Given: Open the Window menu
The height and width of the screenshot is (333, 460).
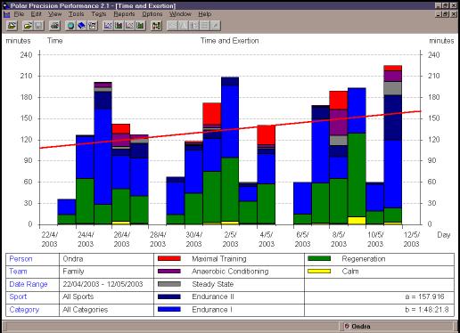Looking at the screenshot, I should (x=180, y=14).
